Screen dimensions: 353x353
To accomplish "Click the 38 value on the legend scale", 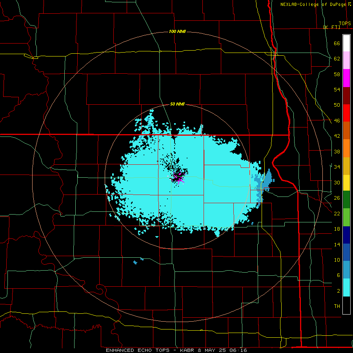I will [x=337, y=151].
